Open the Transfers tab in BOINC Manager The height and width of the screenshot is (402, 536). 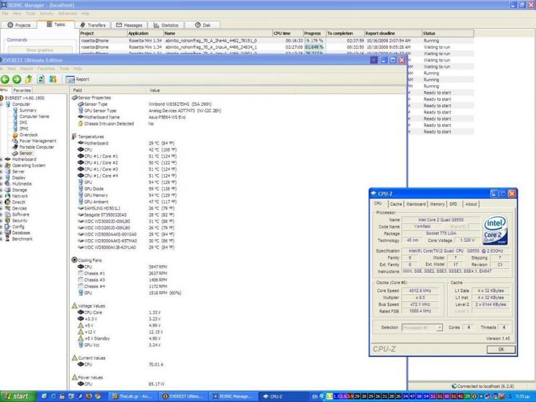pos(92,25)
